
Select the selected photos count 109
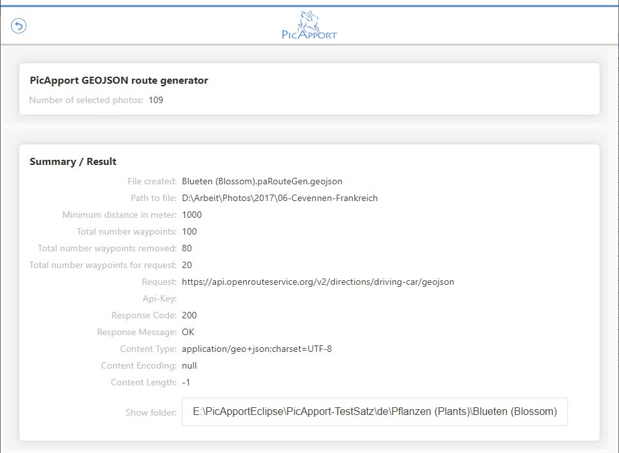155,100
